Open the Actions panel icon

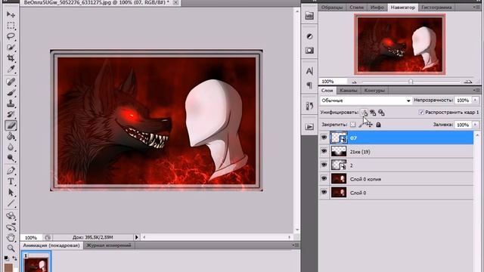coord(309,127)
